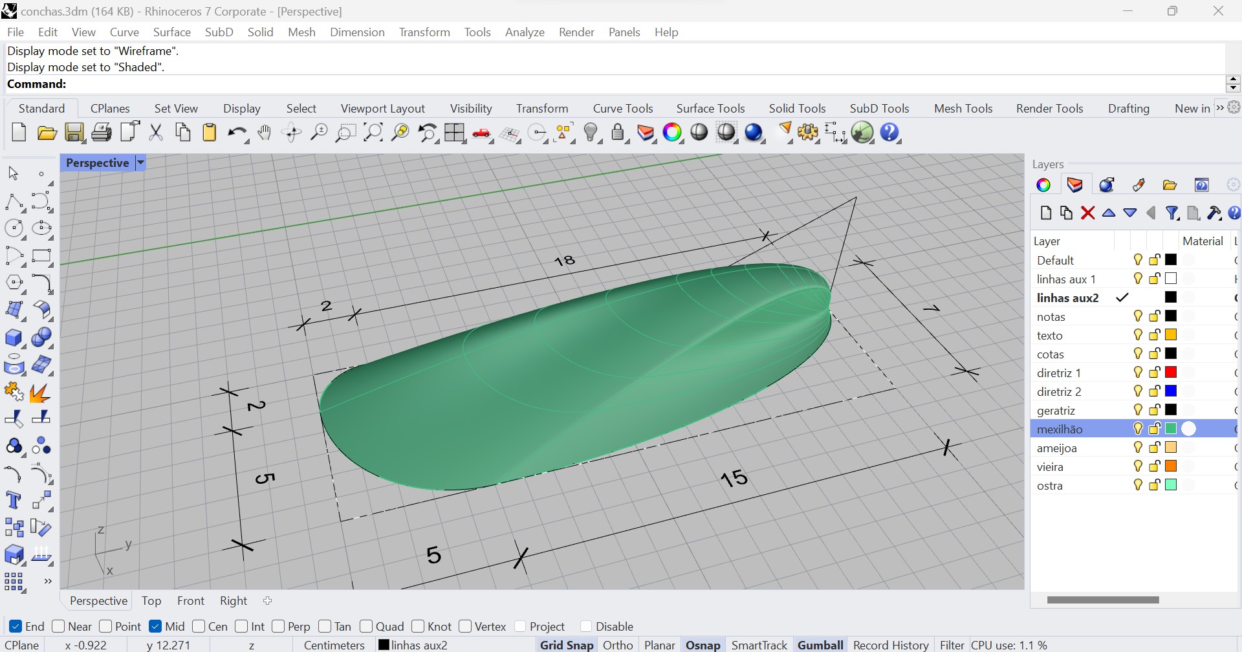Switch to the Top viewport tab
The width and height of the screenshot is (1242, 652).
[x=151, y=601]
